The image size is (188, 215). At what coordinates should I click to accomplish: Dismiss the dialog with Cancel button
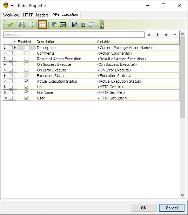[172, 208]
